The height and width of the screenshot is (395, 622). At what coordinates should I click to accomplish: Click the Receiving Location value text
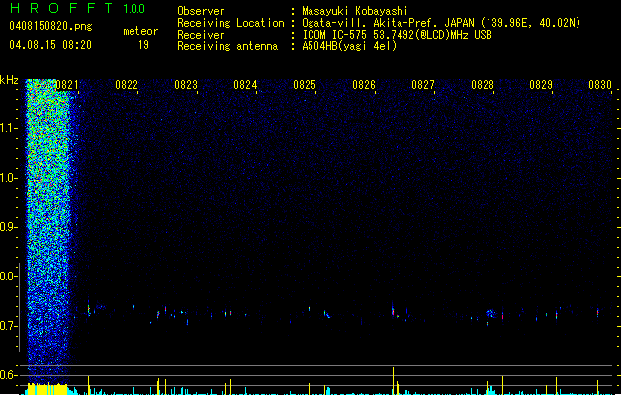[x=441, y=23]
